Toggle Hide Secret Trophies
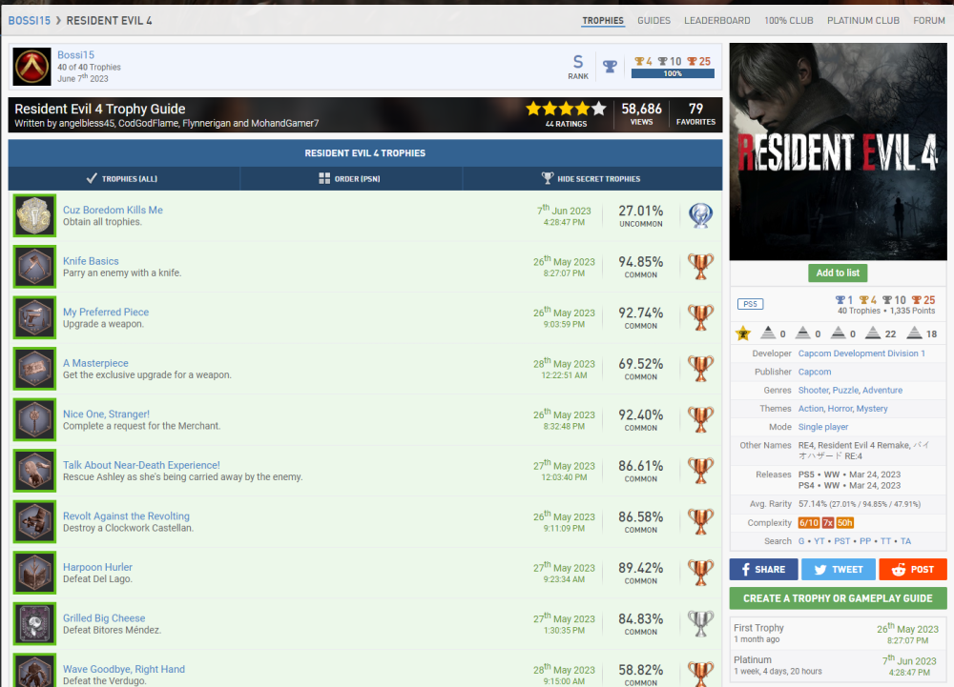The image size is (954, 687). click(591, 178)
